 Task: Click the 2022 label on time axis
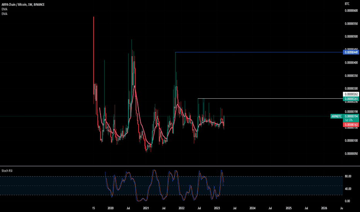pos(182,208)
